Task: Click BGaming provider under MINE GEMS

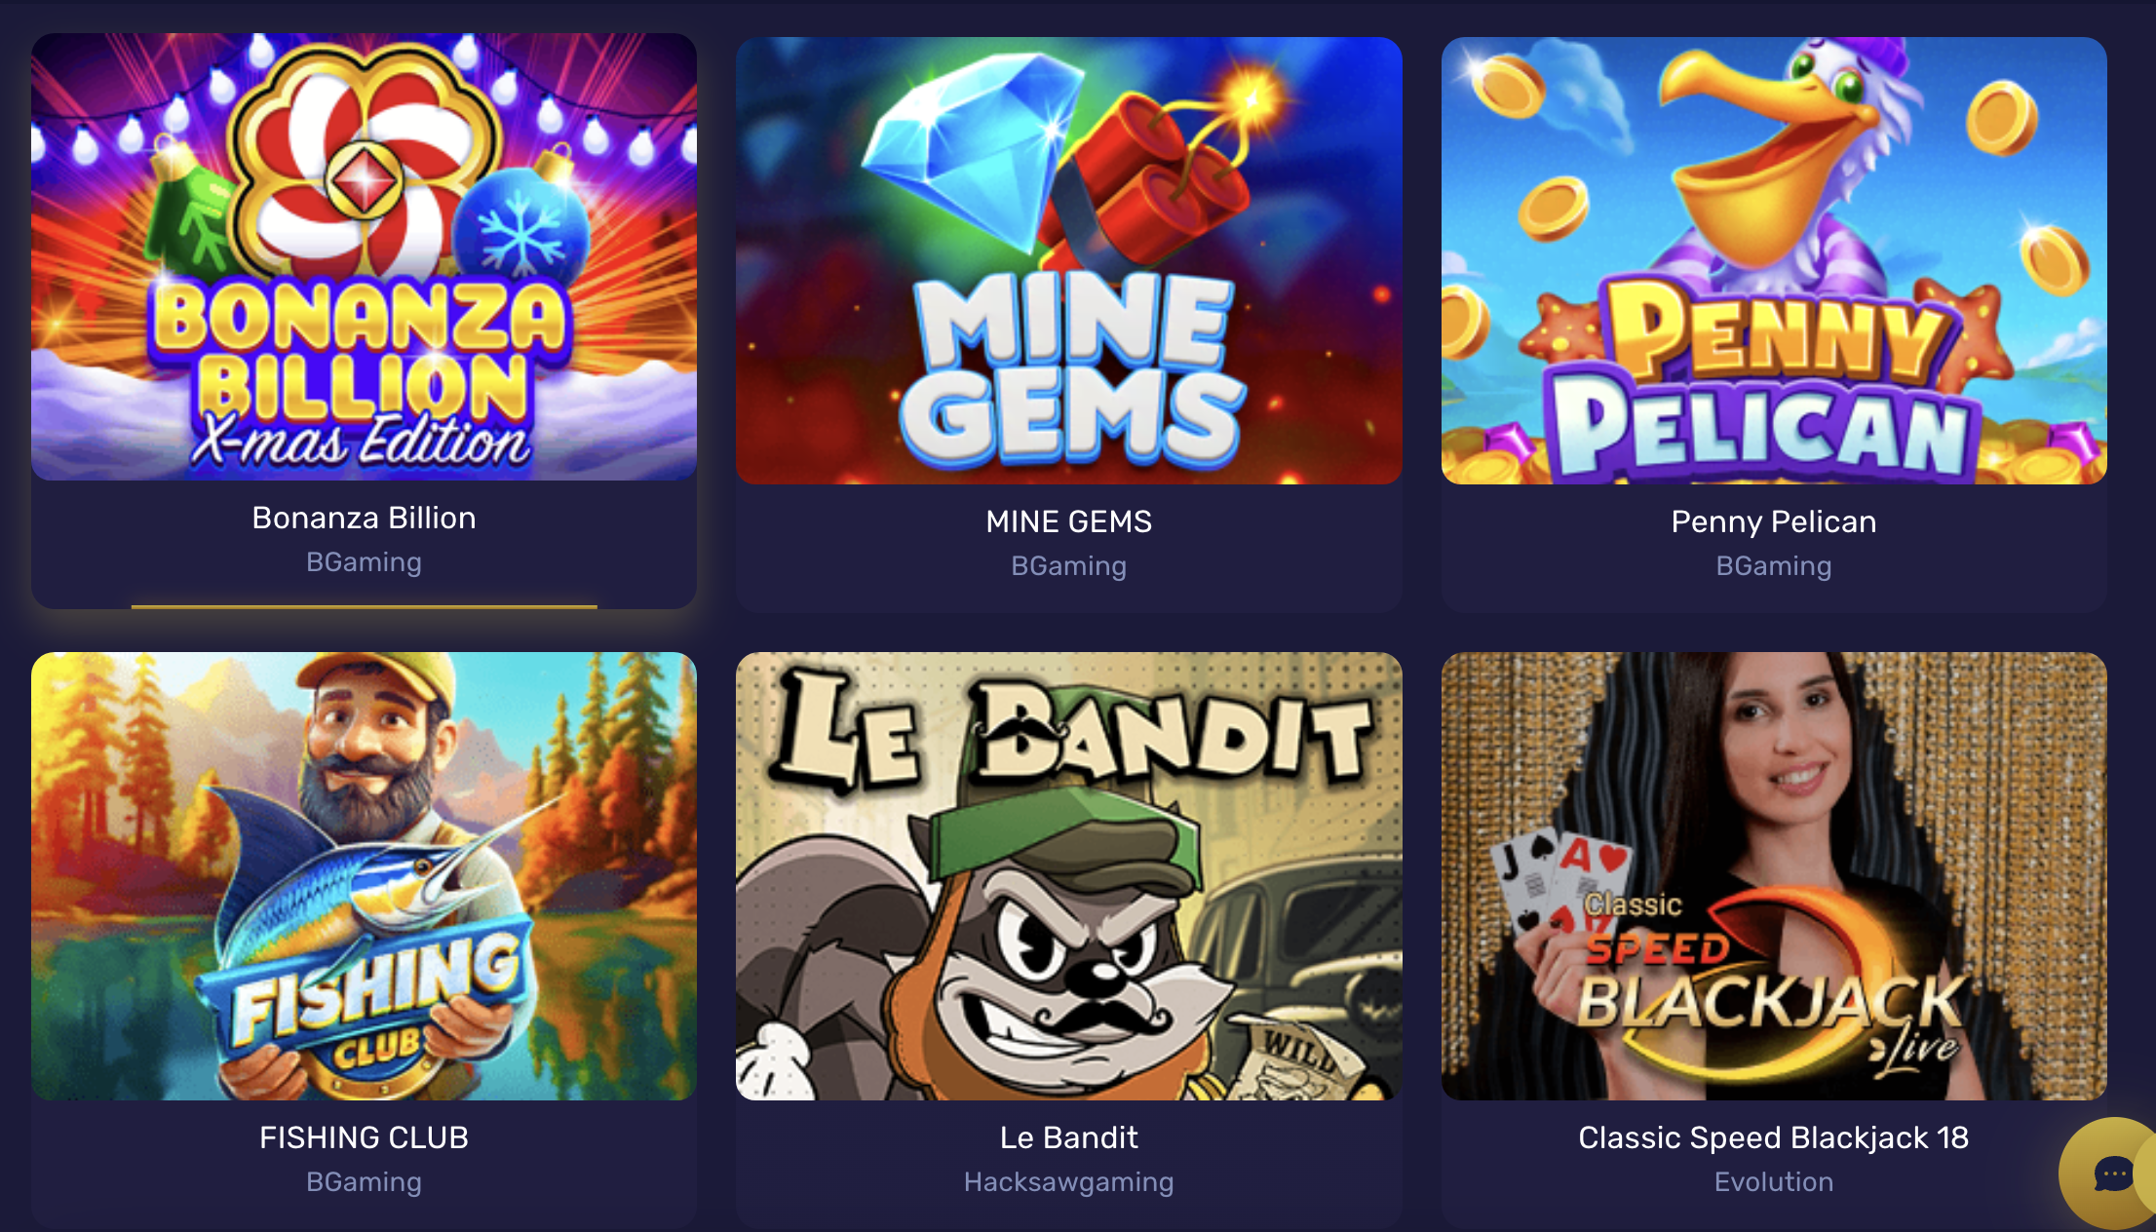Action: click(1069, 566)
